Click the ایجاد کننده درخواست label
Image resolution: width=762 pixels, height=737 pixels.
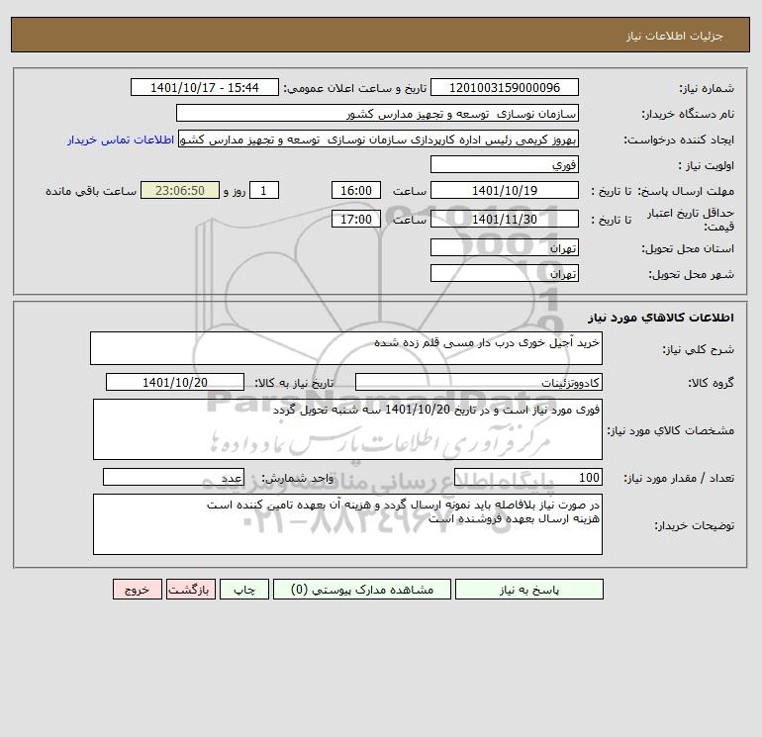[679, 139]
